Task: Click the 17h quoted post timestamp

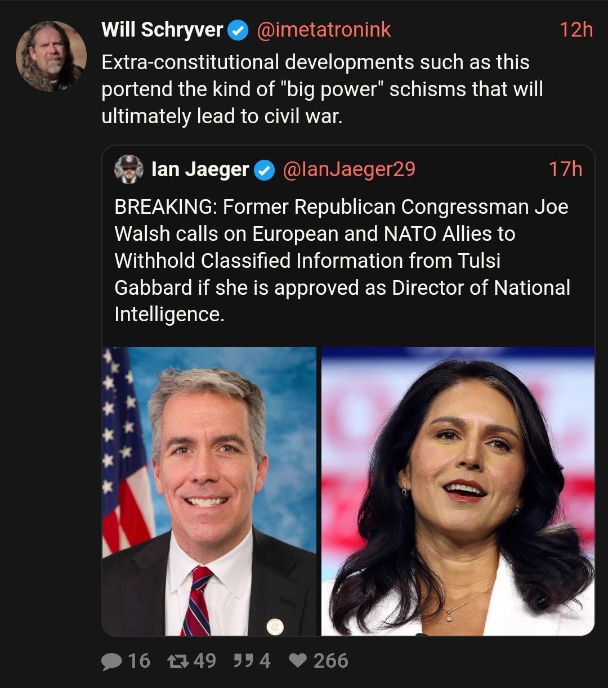Action: pos(565,169)
